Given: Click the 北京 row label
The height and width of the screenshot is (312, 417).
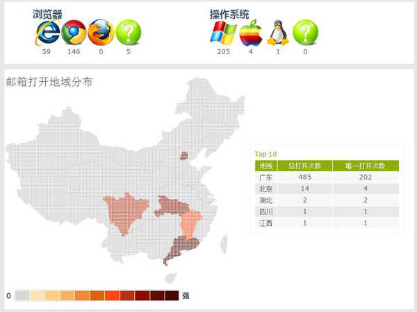Looking at the screenshot, I should (x=265, y=189).
